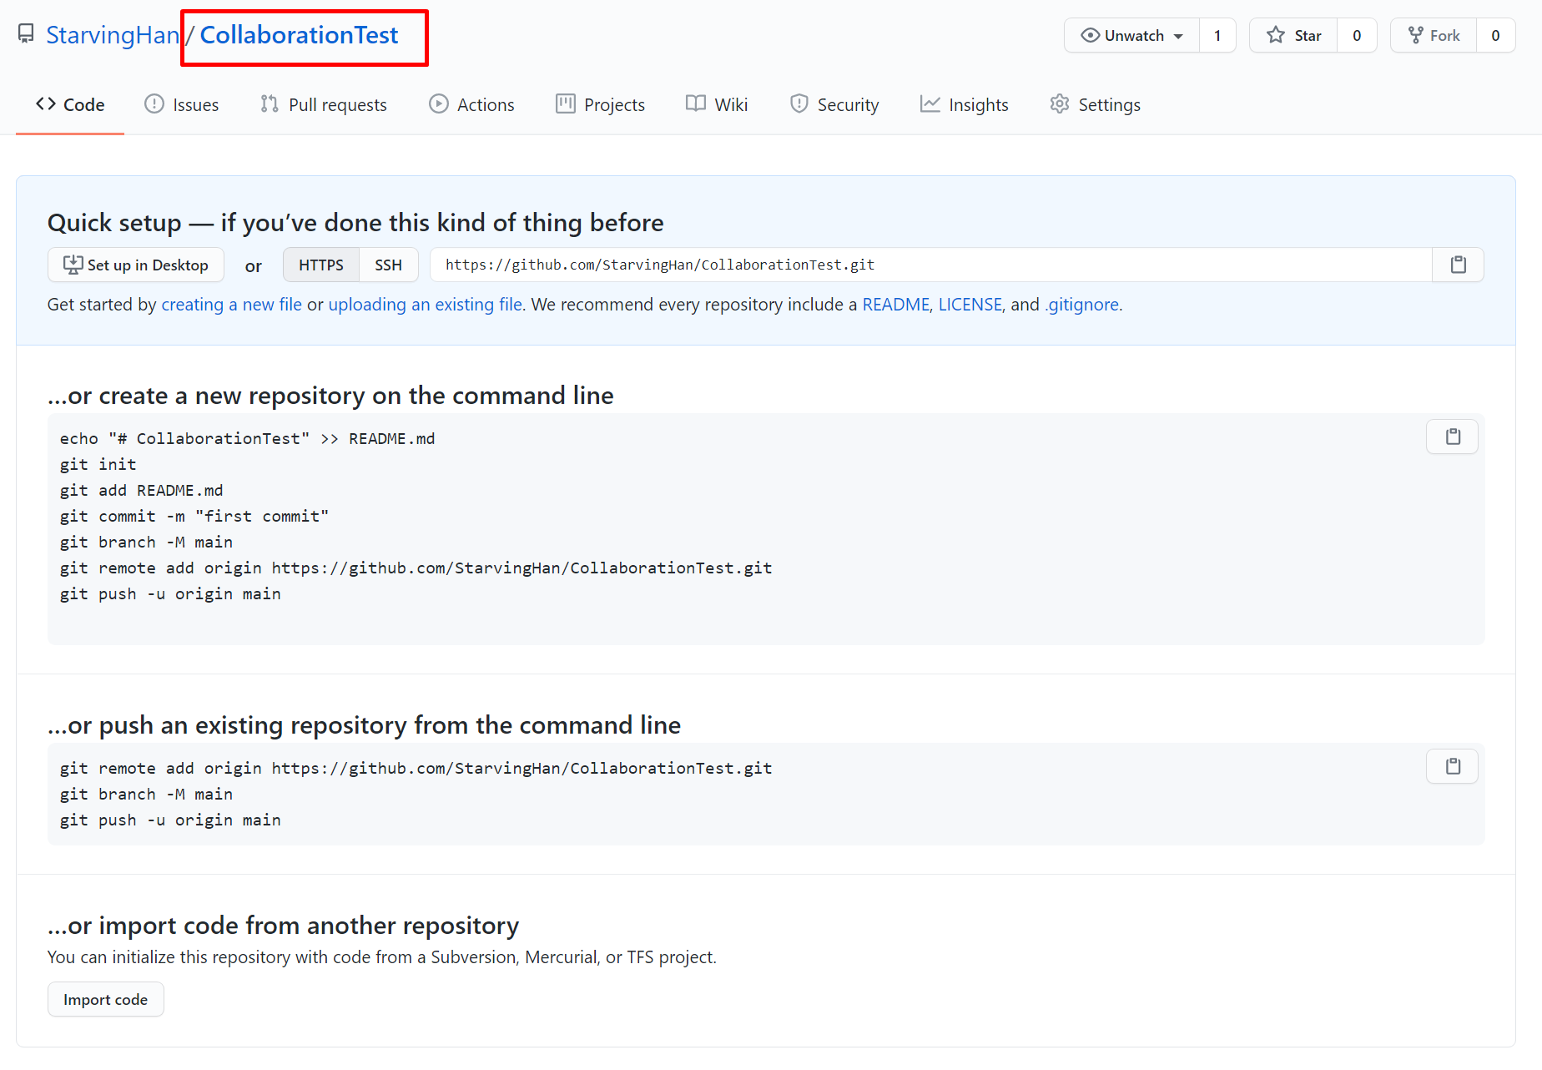Open the Pull requests tab
1542x1070 pixels.
pyautogui.click(x=323, y=104)
